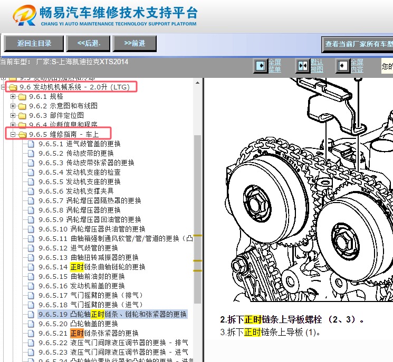Open the 全屏菜单 link
393x362 pixels.
click(275, 66)
